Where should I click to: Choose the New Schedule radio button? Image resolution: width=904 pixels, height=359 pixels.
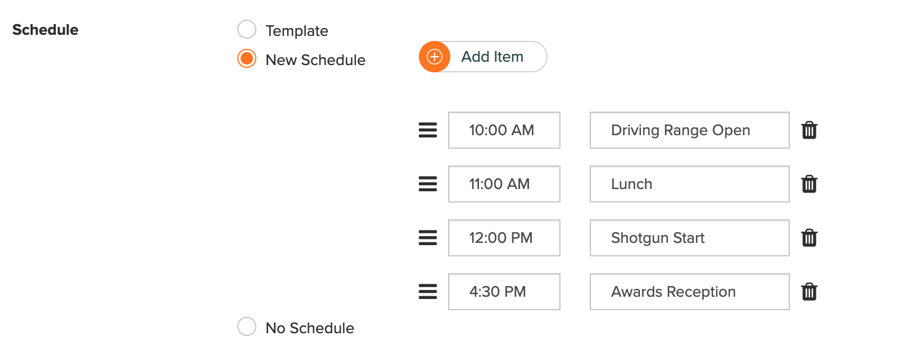(247, 58)
